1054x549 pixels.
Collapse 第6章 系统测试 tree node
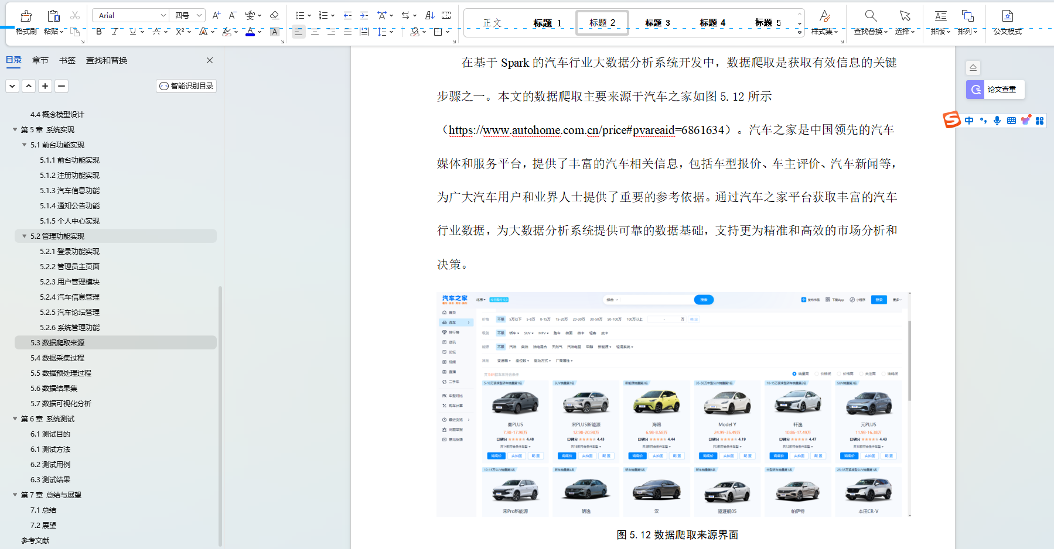15,418
